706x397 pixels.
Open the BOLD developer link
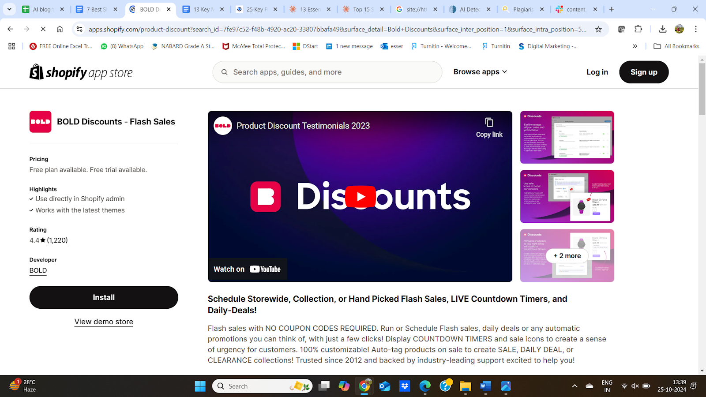tap(38, 270)
